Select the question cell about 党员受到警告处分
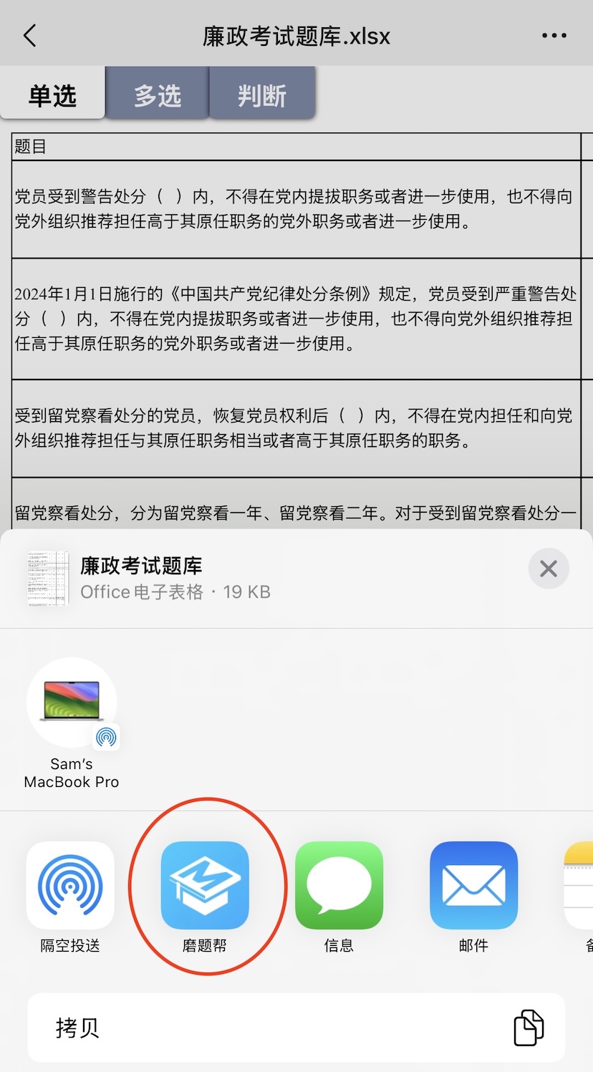Viewport: 593px width, 1072px height. 296,209
